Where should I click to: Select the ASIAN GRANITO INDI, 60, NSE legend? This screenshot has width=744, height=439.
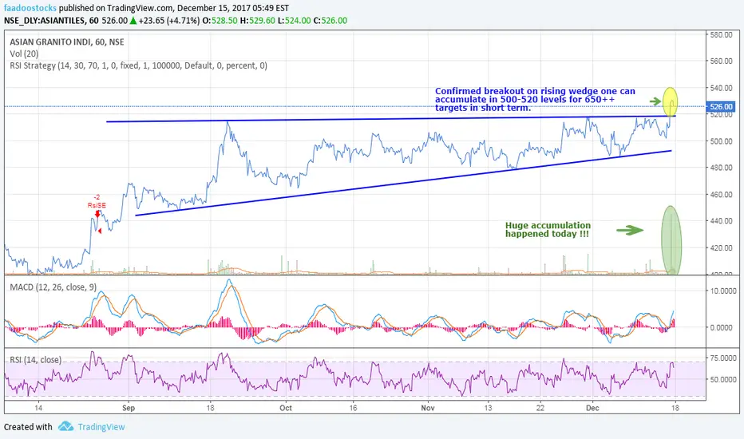(67, 42)
